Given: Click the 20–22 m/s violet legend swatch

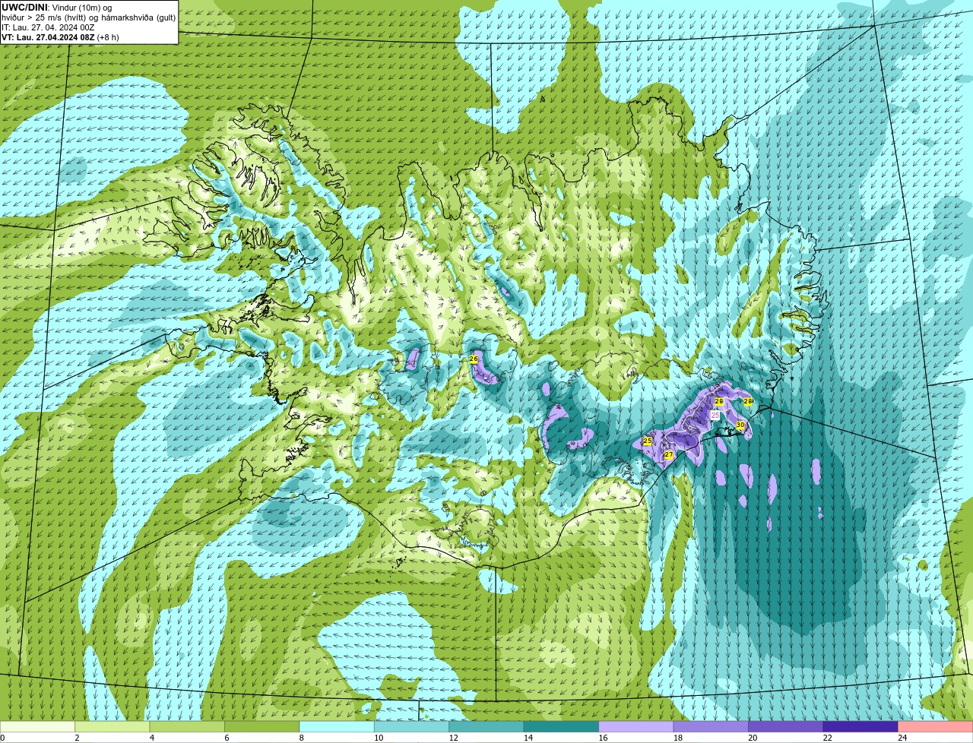Looking at the screenshot, I should [786, 727].
